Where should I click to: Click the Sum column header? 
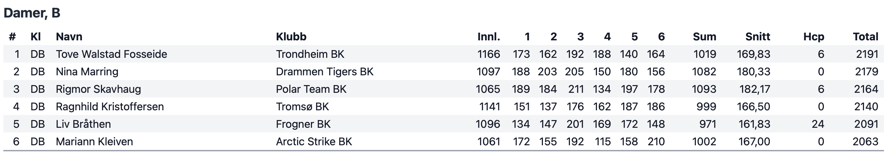pos(704,37)
